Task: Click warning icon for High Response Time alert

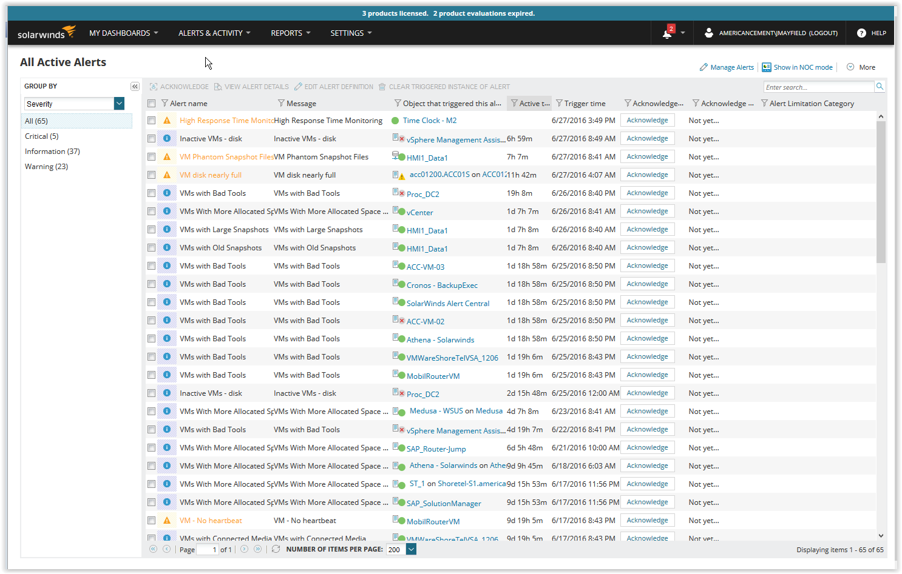Action: pyautogui.click(x=167, y=121)
